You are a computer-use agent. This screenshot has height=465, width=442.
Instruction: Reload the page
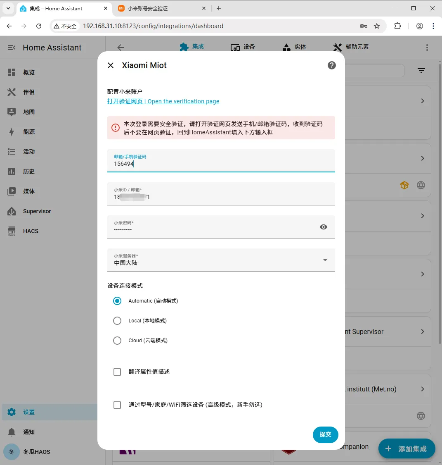[39, 26]
